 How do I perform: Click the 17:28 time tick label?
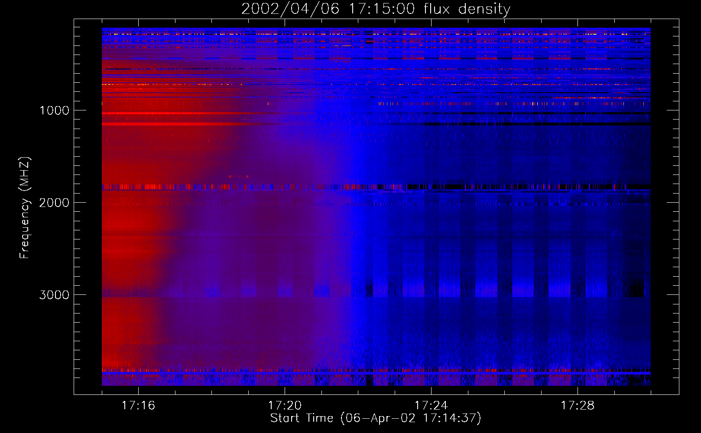(x=578, y=406)
